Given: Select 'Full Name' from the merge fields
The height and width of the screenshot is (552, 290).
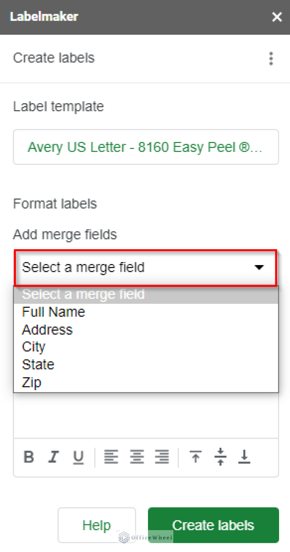Looking at the screenshot, I should click(x=53, y=311).
